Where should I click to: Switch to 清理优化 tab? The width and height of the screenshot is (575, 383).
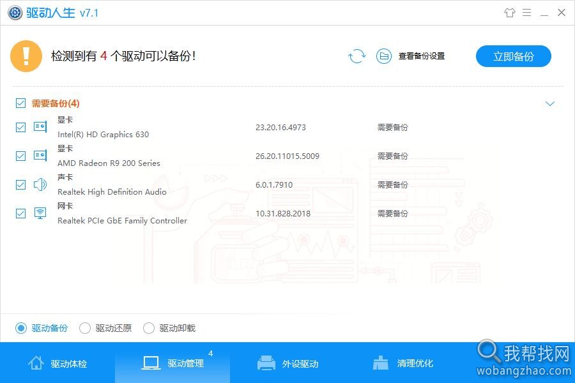[402, 363]
